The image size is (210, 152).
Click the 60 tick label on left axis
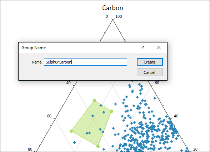click(x=49, y=116)
